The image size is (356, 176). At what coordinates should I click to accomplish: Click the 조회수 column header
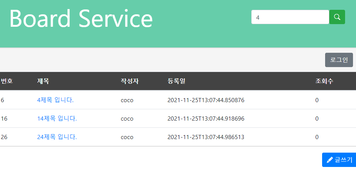coord(324,81)
